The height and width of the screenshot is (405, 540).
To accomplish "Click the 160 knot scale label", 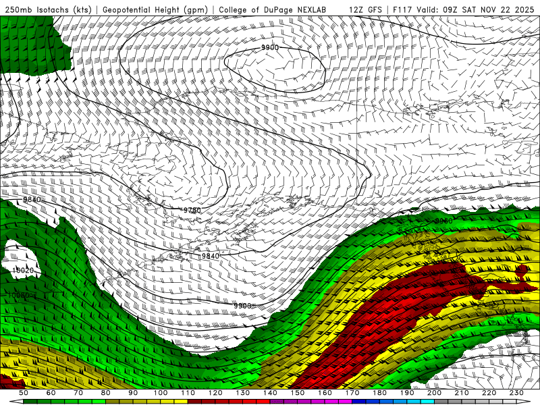I will point(325,393).
